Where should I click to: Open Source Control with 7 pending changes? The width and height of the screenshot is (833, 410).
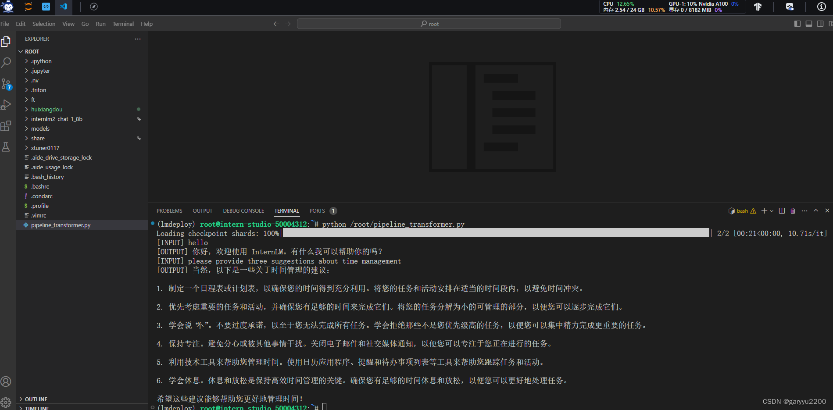click(x=6, y=83)
